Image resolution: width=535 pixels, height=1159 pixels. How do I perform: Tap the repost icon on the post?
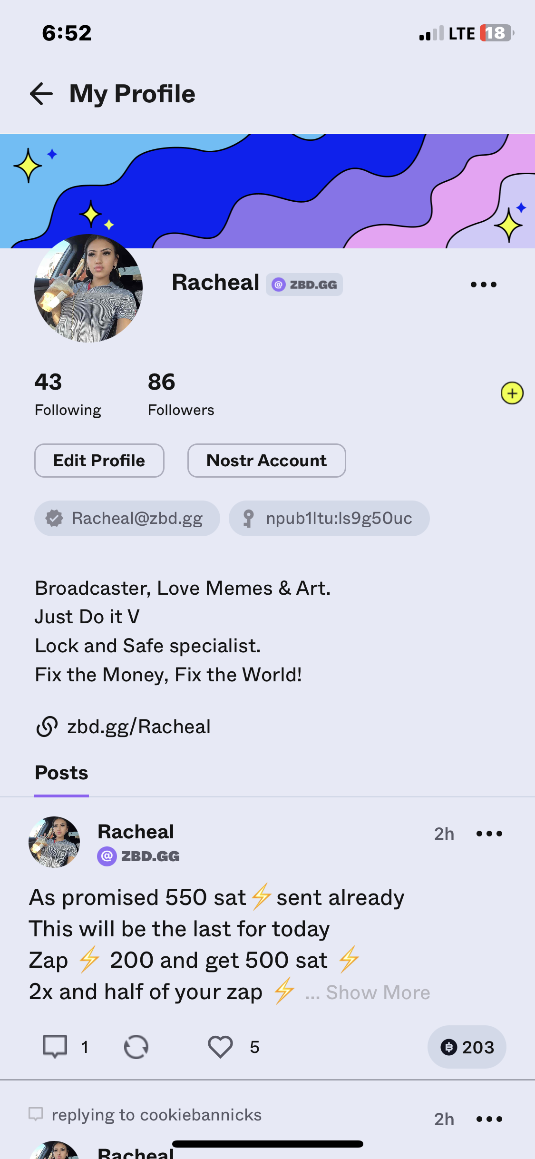(x=136, y=1047)
